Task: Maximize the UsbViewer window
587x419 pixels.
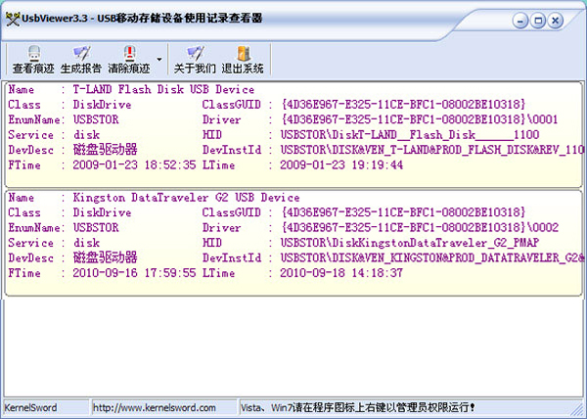Action: coord(538,21)
